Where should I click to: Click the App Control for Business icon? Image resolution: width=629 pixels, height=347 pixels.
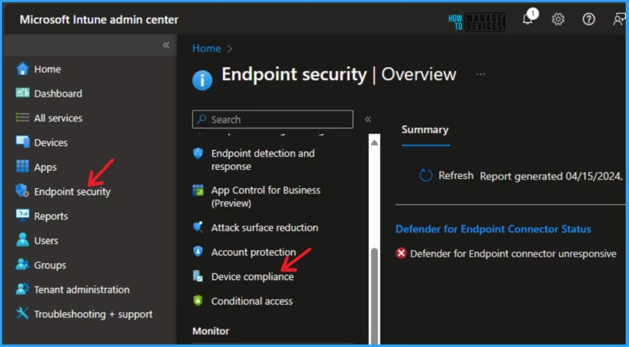point(198,190)
